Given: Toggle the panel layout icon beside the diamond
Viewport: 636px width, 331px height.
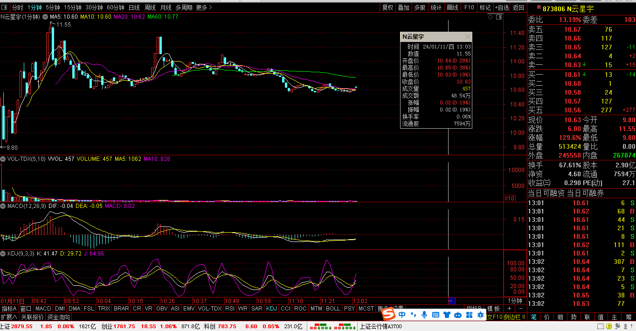Looking at the screenshot, I should tap(499, 17).
